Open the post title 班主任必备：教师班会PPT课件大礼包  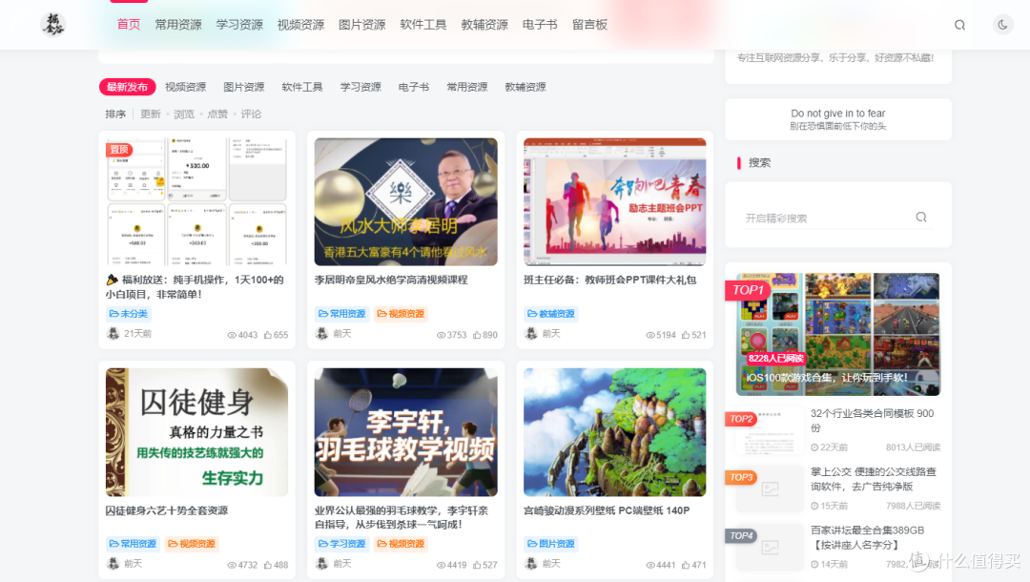609,280
